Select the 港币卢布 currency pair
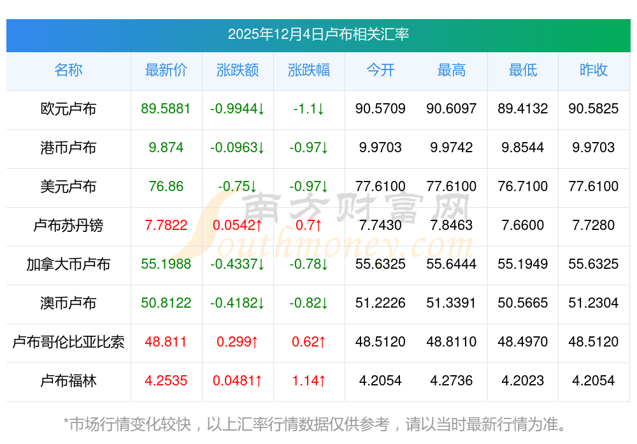 click(68, 148)
